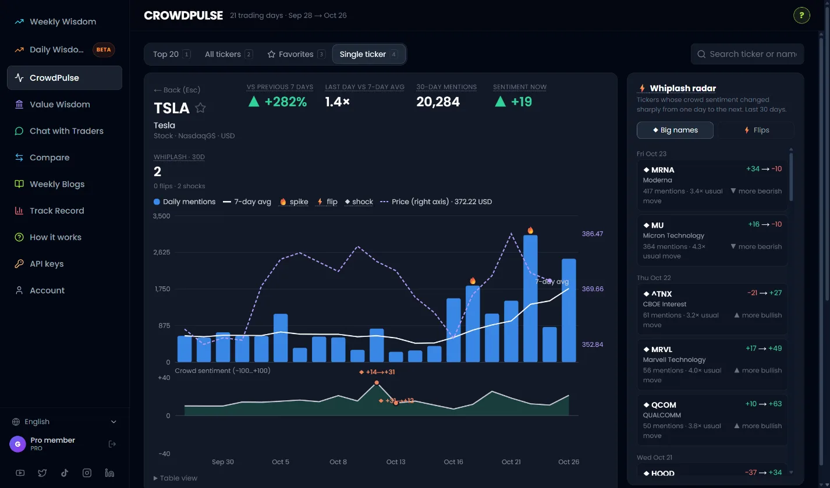Go back using the Back (Esc) link
Viewport: 830px width, 488px height.
(177, 90)
